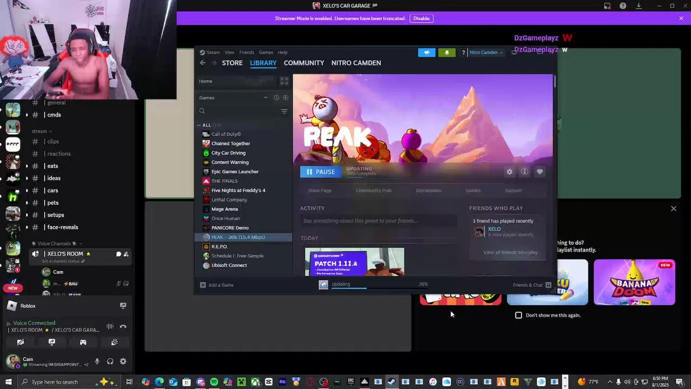
Task: Click View all friends who play
Action: [x=511, y=252]
